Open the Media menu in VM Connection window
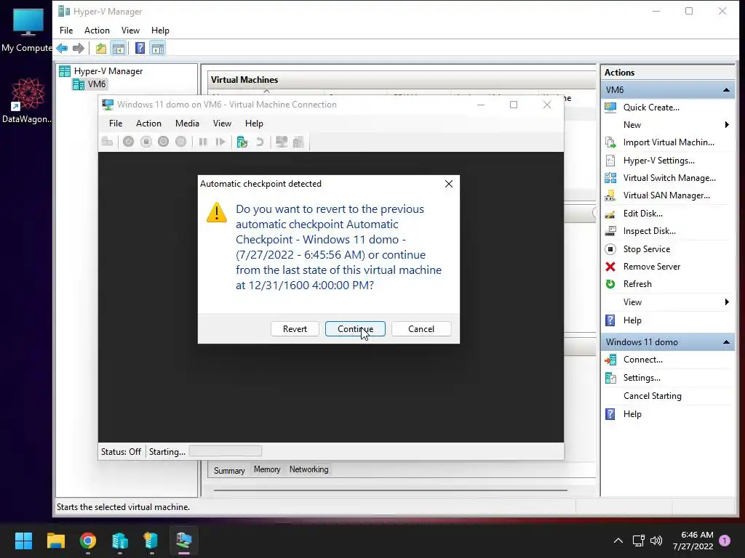The height and width of the screenshot is (558, 745). point(187,124)
